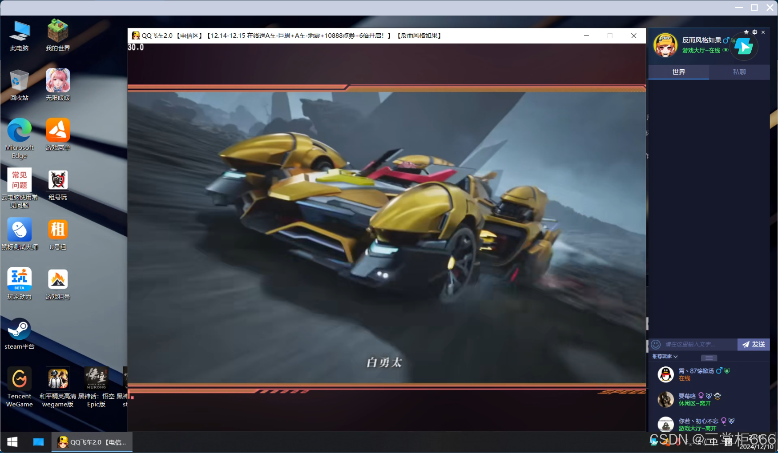The height and width of the screenshot is (453, 778).
Task: Open 云电脑使用常见问题 shortcut
Action: 20,188
